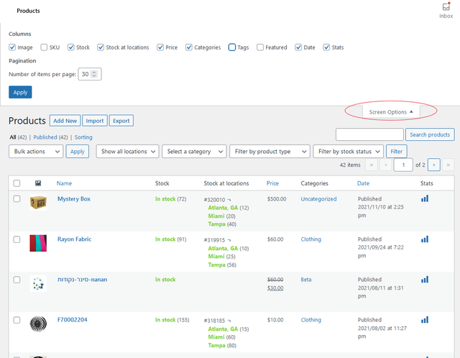
Task: Uncheck the Image column checkbox
Action: (x=12, y=47)
